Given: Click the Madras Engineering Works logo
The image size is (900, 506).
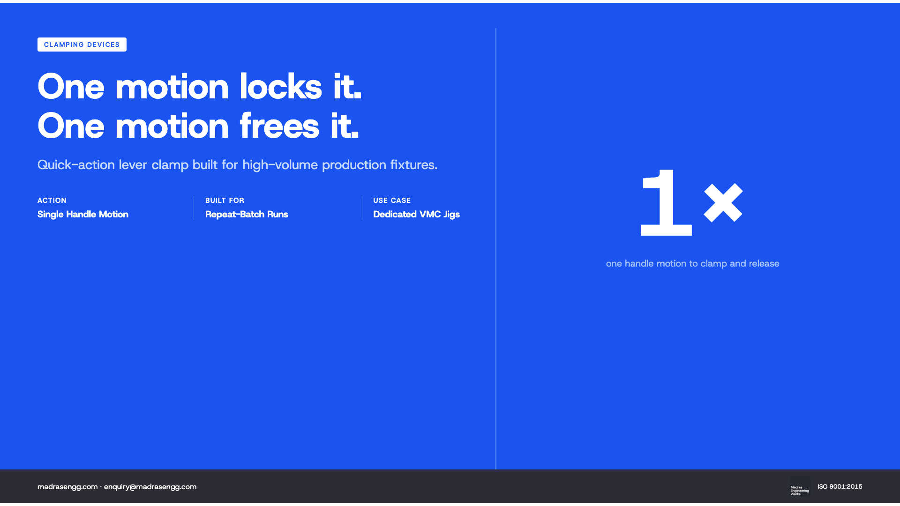Looking at the screenshot, I should click(x=800, y=487).
